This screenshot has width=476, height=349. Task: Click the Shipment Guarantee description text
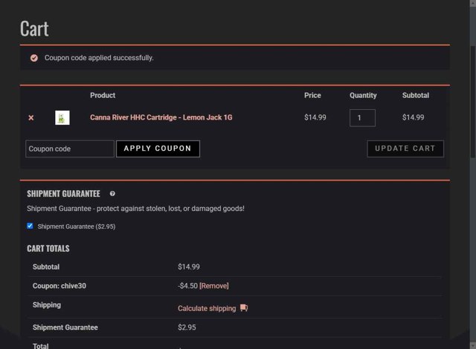coord(135,209)
